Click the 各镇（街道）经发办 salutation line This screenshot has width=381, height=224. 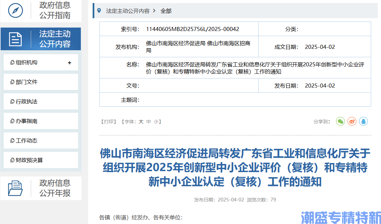[141, 218]
